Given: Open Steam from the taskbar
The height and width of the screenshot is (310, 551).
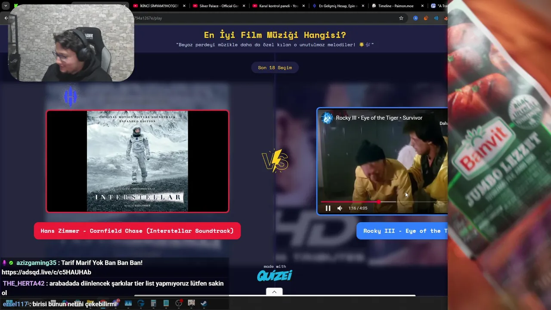Looking at the screenshot, I should point(204,304).
